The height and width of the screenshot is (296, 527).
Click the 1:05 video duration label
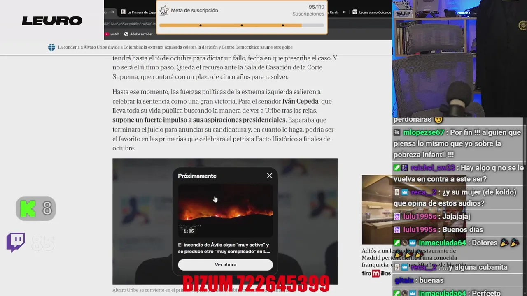pyautogui.click(x=189, y=231)
